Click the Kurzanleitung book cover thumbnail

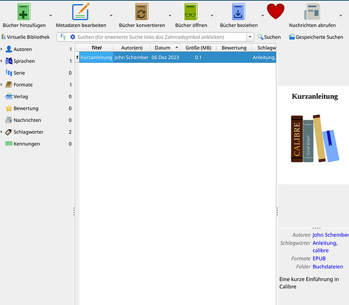[315, 138]
